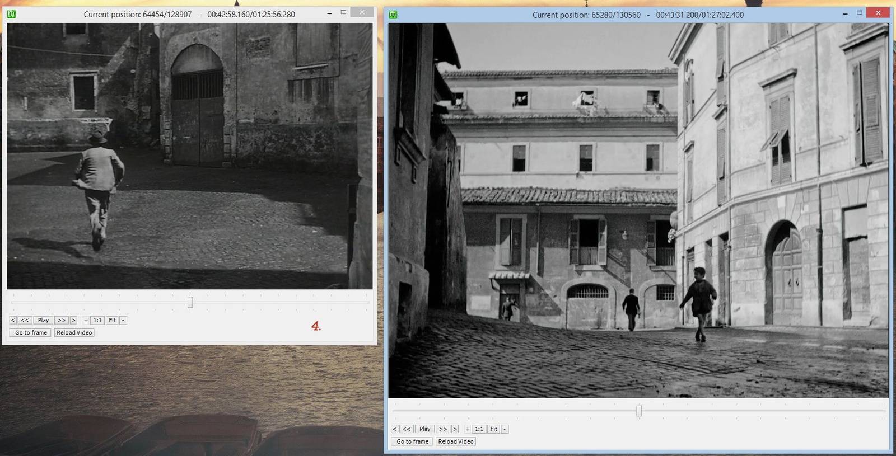The height and width of the screenshot is (456, 896).
Task: Click title text 'Current position: 64454/128907'
Action: click(138, 15)
